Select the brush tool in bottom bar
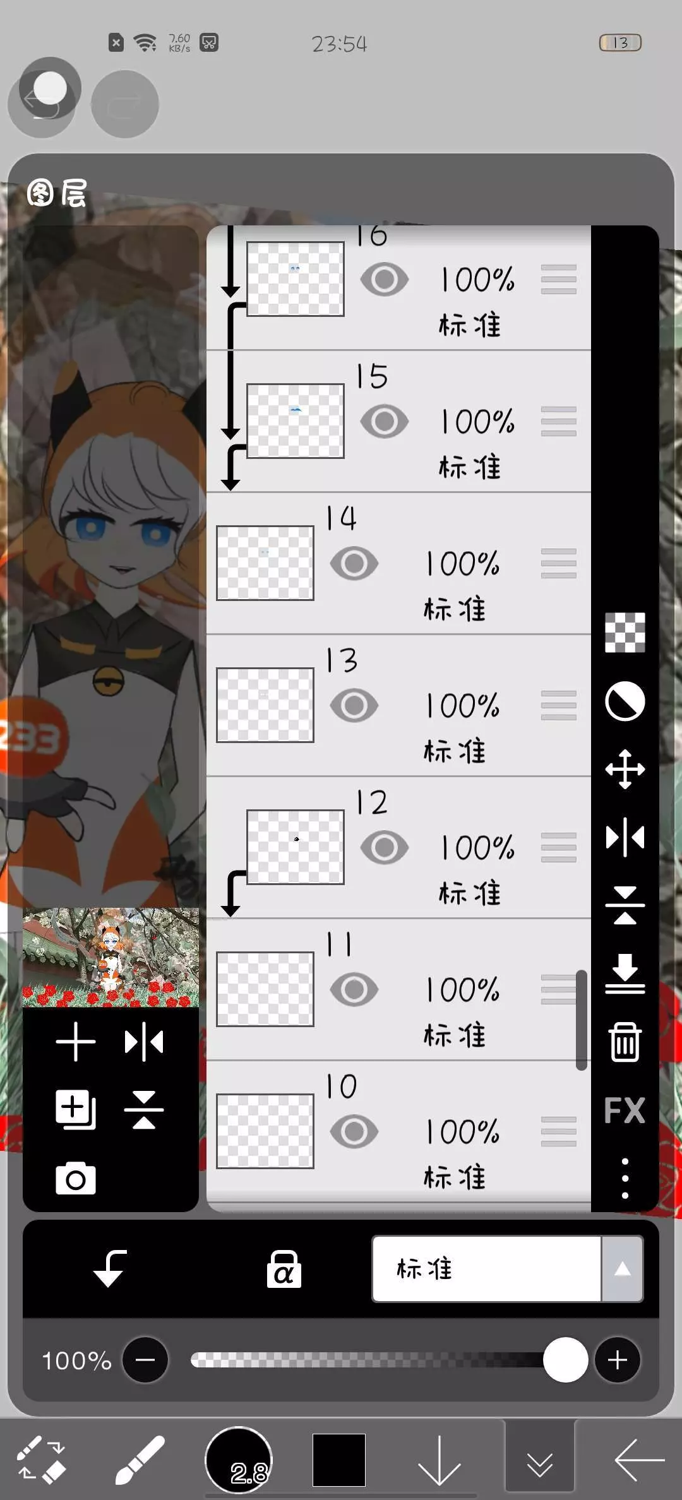The height and width of the screenshot is (1500, 682). click(x=140, y=1460)
